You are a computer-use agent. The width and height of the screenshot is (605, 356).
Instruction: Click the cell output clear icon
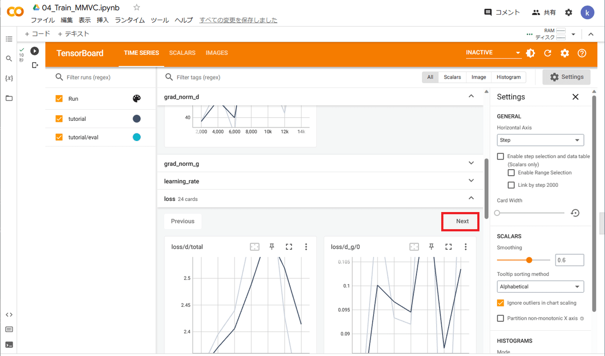(35, 65)
